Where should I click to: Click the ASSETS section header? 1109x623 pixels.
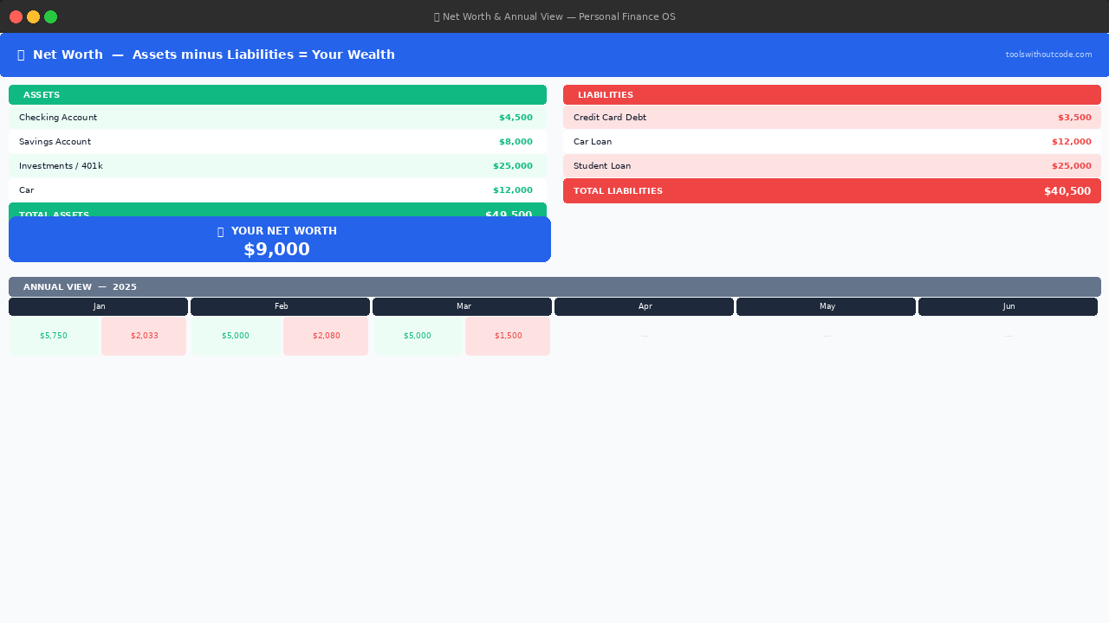[277, 95]
